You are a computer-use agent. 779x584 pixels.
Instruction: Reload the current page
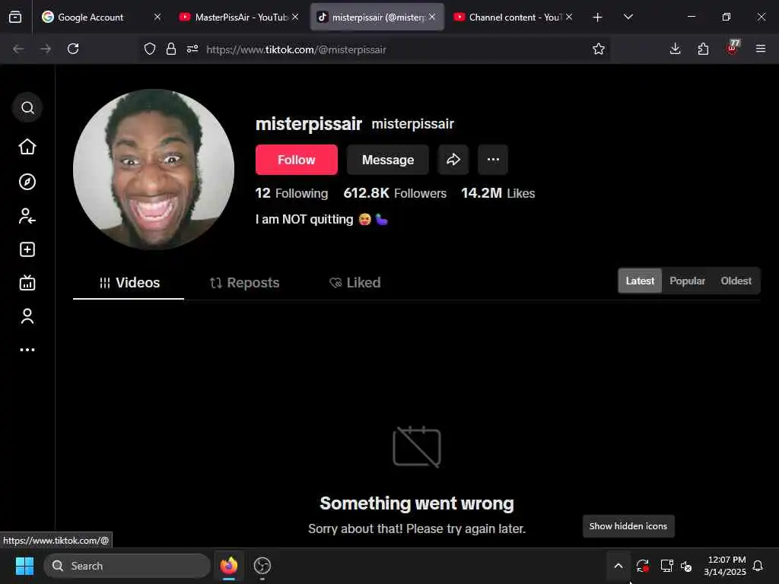[x=73, y=49]
